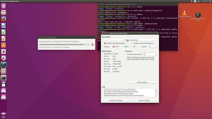Toggle Enable sound notifications checkbox
Image resolution: width=212 pixels, height=119 pixels.
[132, 43]
